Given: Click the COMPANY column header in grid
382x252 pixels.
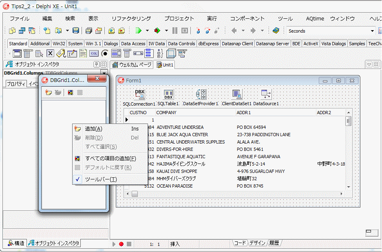Looking at the screenshot, I should pos(195,113).
